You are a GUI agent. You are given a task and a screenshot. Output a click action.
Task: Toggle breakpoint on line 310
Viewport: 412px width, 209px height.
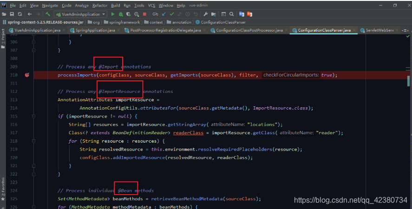pos(27,75)
